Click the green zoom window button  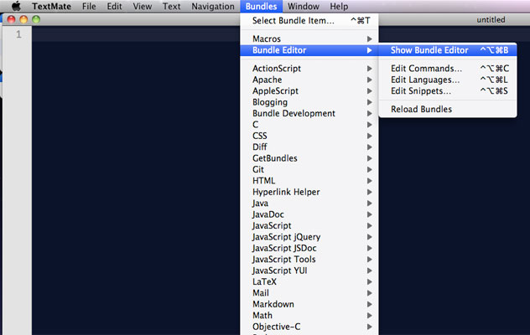(x=36, y=19)
